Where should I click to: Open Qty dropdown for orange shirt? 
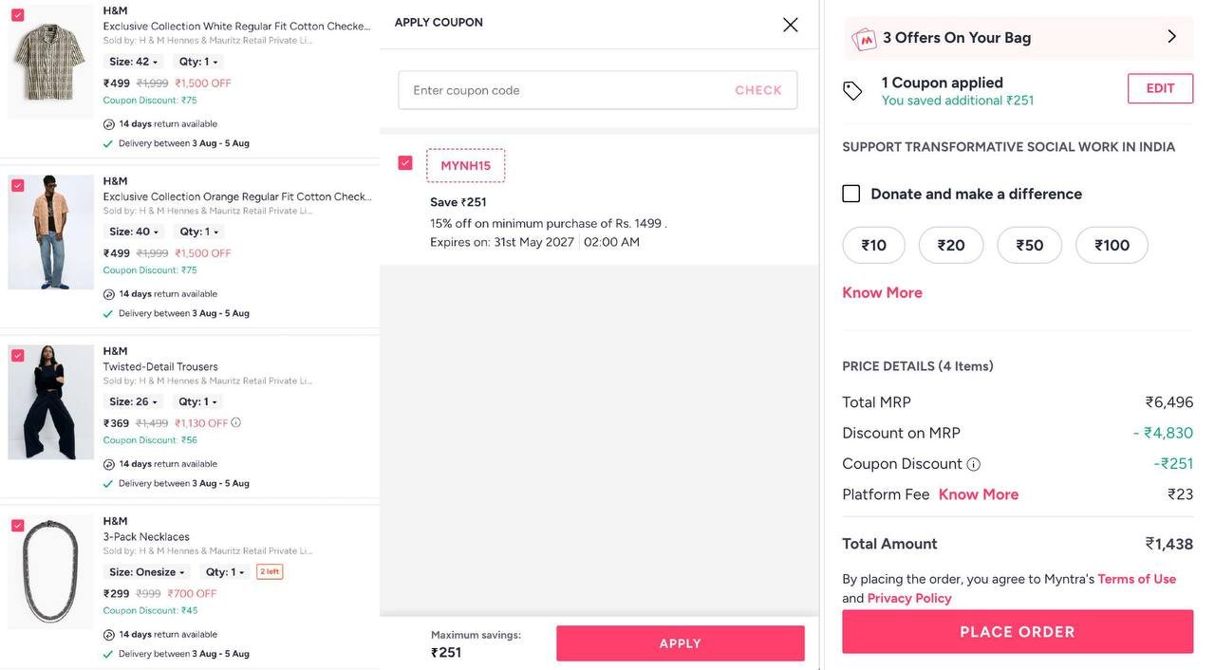(x=198, y=232)
